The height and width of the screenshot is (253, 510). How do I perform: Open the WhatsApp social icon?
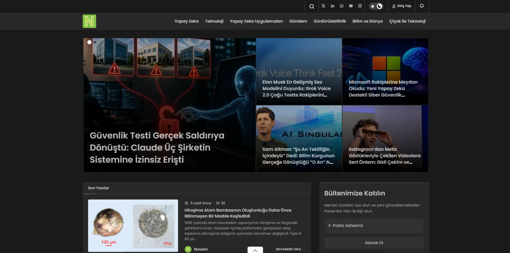[x=342, y=6]
